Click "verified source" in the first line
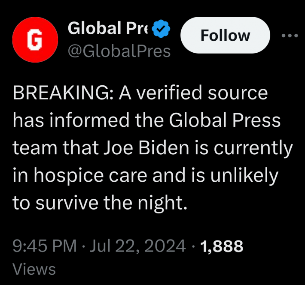Image resolution: width=305 pixels, height=285 pixels. pos(202,93)
